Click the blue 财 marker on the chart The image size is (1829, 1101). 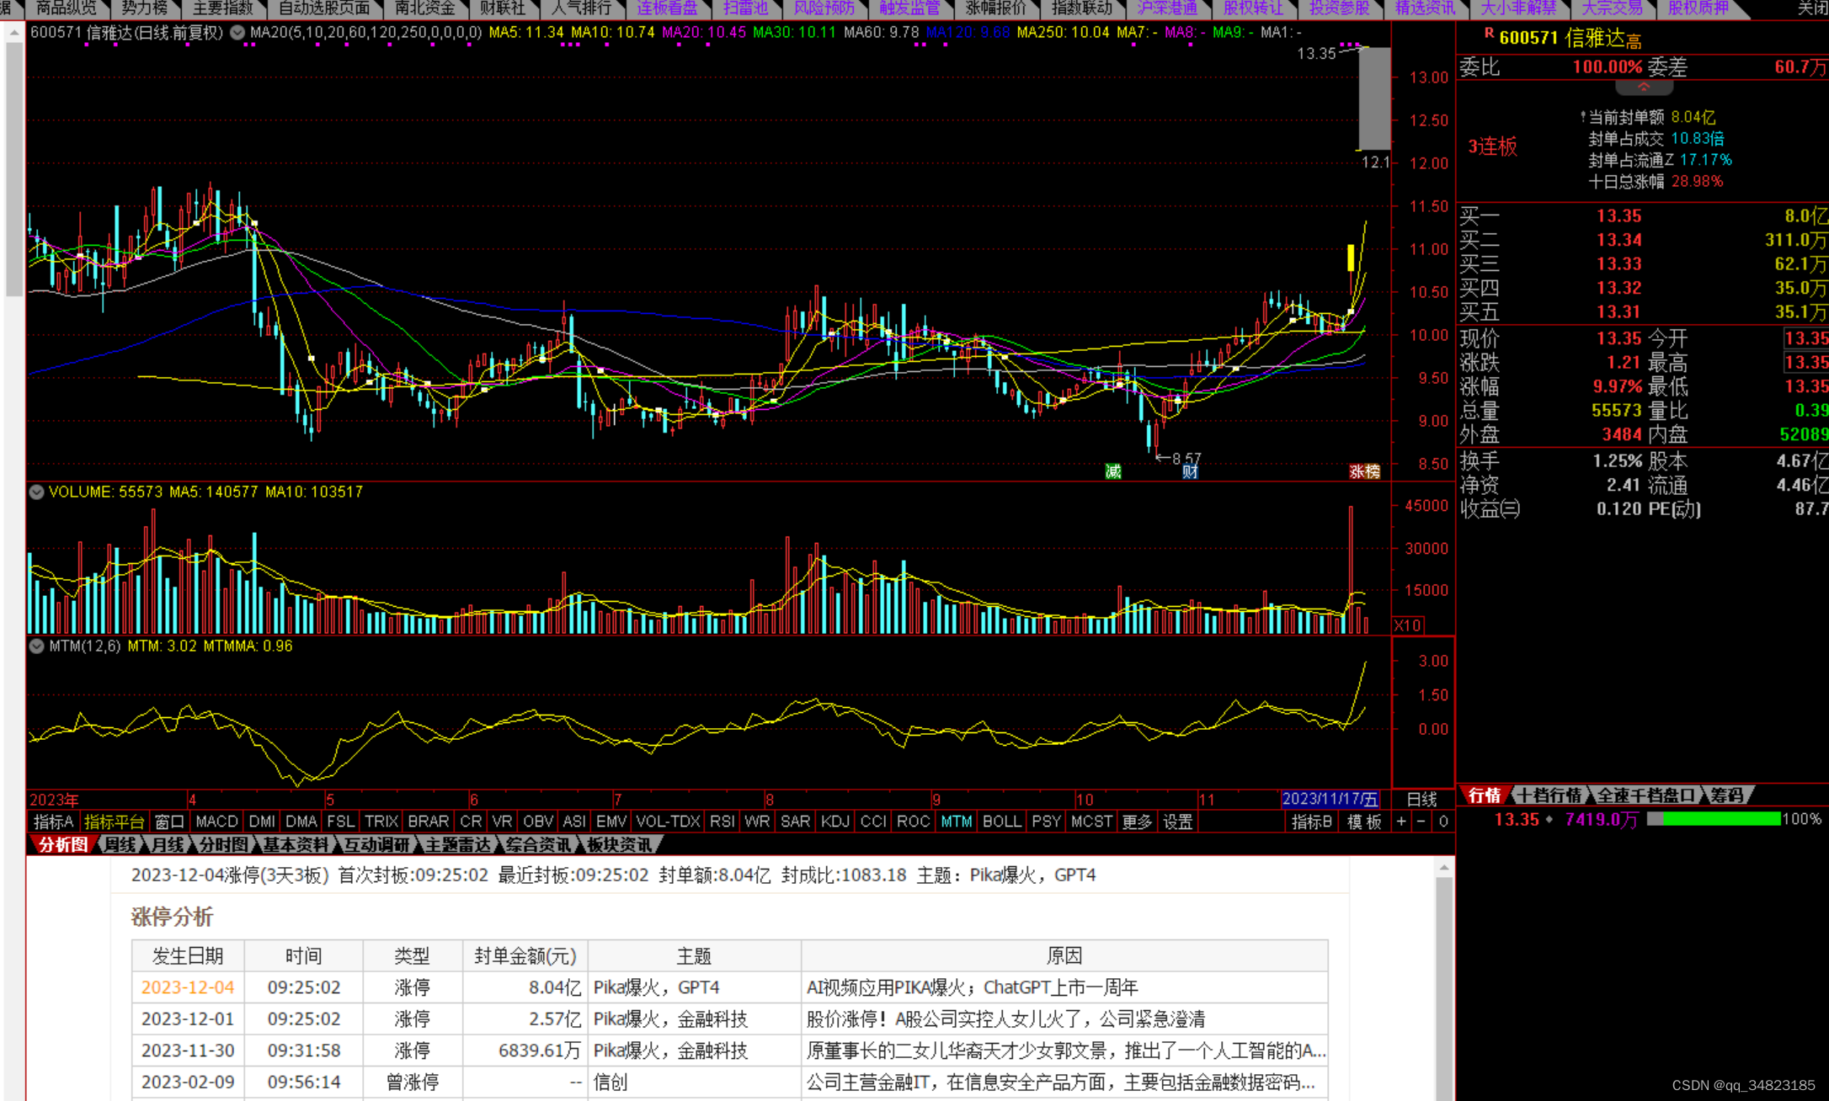coord(1189,471)
